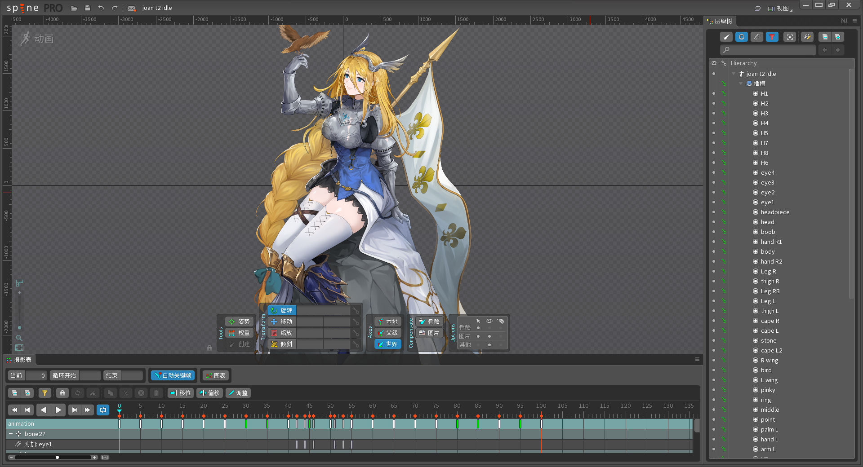Select 本地 local axes option

[x=387, y=322]
